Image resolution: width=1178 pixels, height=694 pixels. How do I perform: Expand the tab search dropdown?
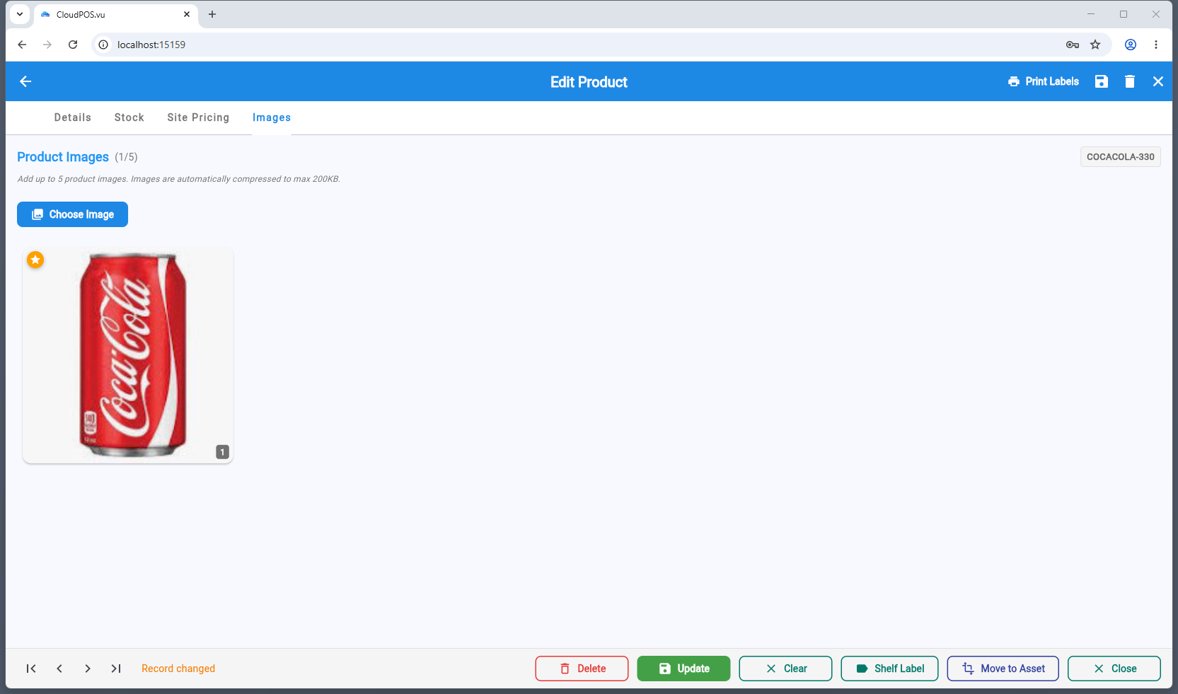click(20, 14)
